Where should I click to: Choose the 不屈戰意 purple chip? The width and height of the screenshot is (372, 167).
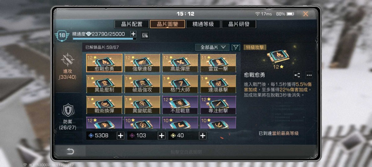(180, 105)
